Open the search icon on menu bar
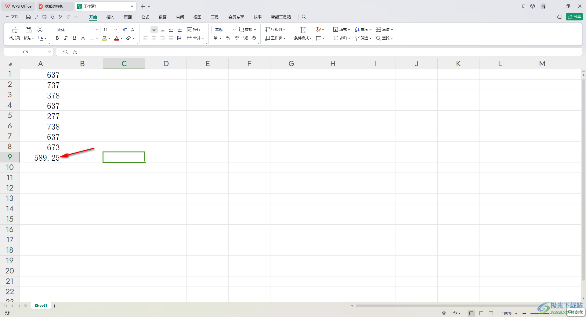Screen dimensions: 586x317 tap(304, 17)
